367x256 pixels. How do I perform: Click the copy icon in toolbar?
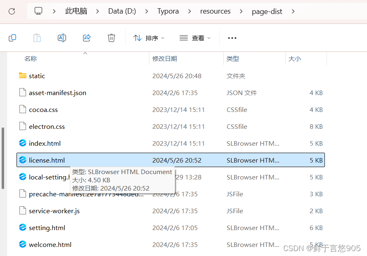tap(12, 38)
